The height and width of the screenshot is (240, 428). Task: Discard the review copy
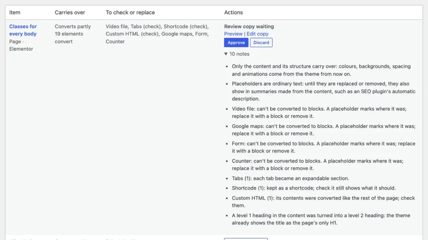pyautogui.click(x=261, y=42)
